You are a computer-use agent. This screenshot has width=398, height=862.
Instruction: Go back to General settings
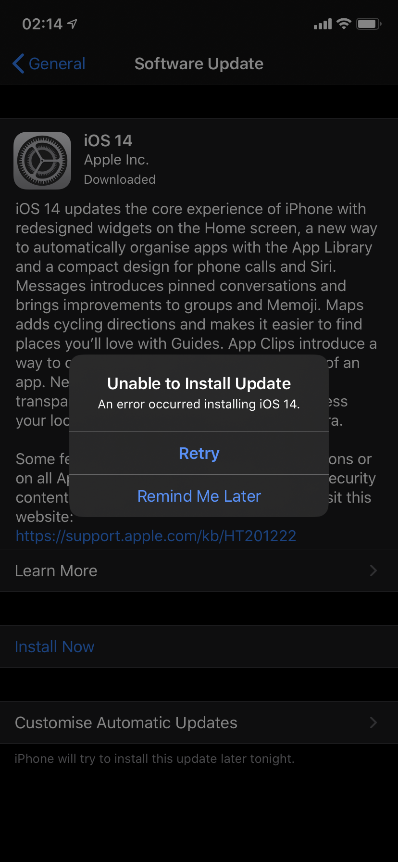[49, 63]
